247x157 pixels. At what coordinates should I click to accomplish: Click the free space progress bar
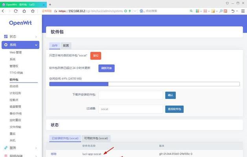144,84
